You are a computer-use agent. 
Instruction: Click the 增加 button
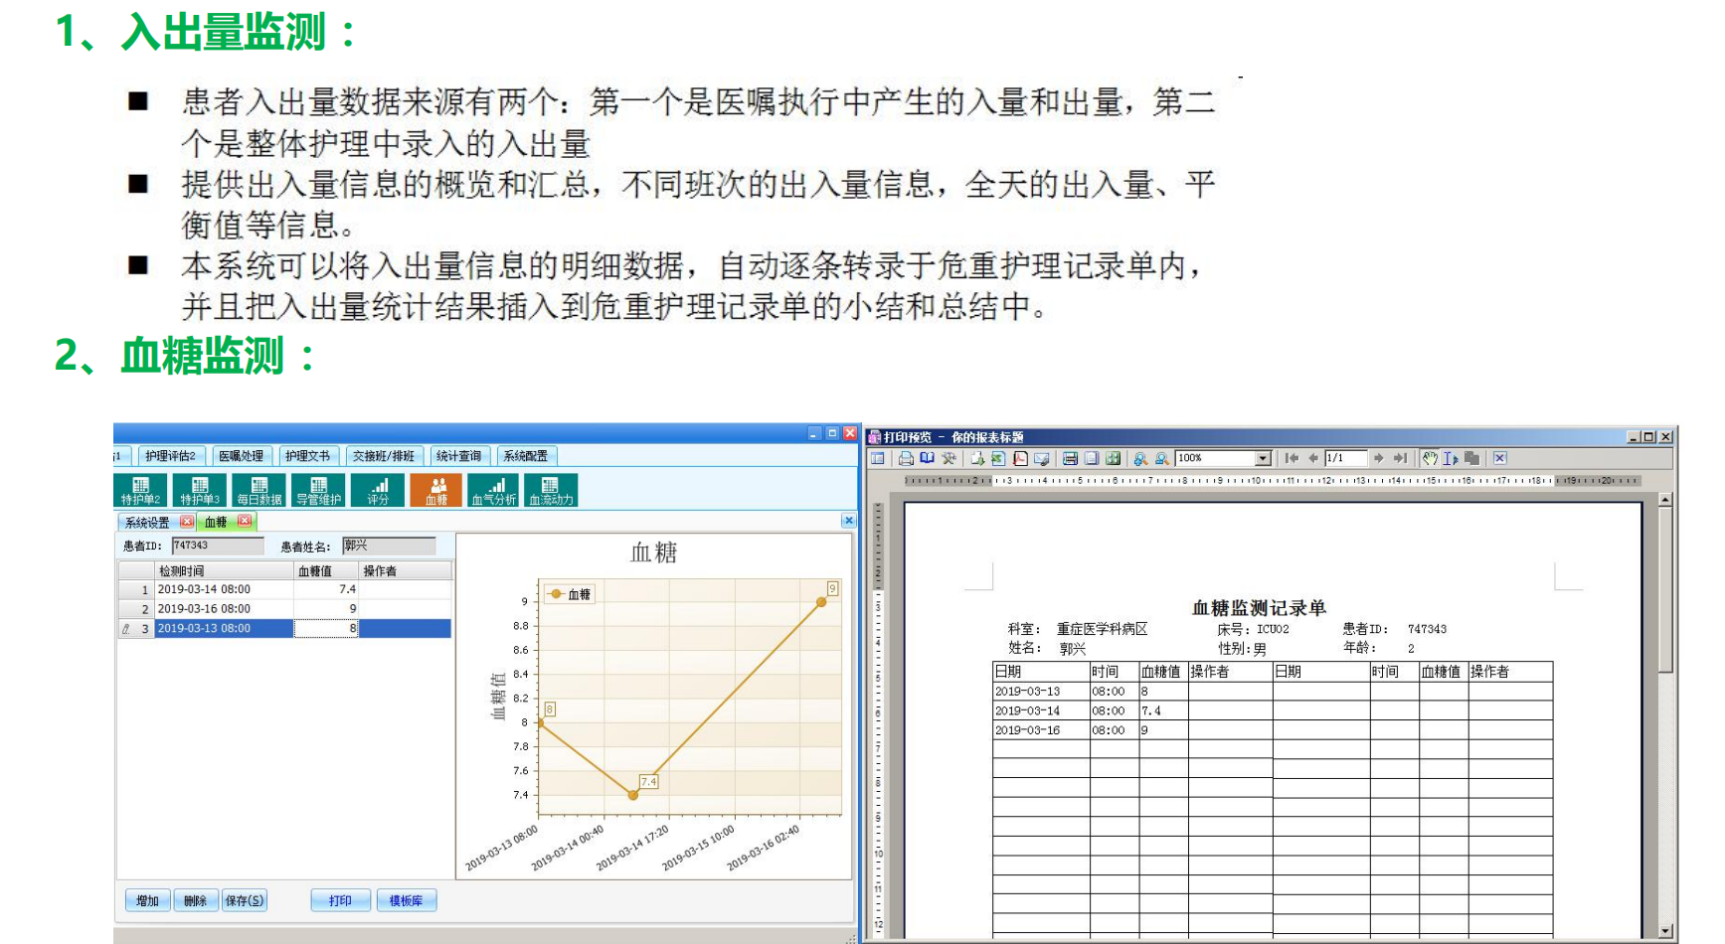point(147,900)
